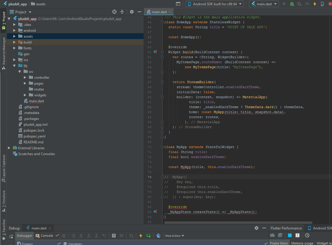The width and height of the screenshot is (332, 245).
Task: Open the Android SDK device selector dropdown
Action: pyautogui.click(x=214, y=4)
